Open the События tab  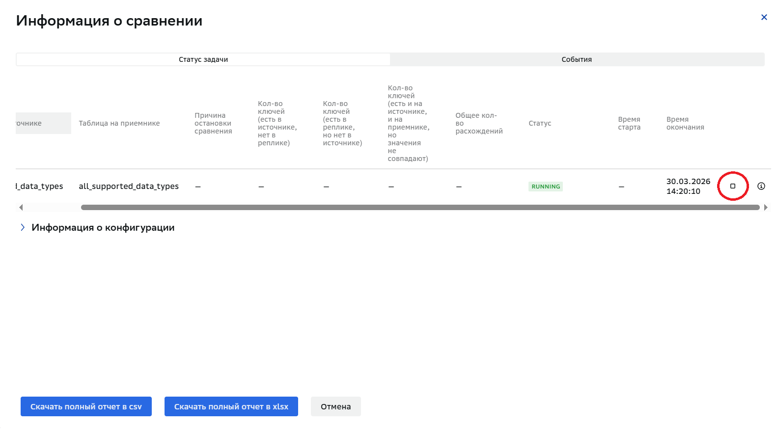click(x=577, y=59)
